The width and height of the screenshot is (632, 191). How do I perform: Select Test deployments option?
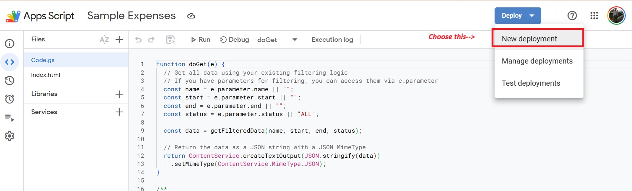(531, 83)
